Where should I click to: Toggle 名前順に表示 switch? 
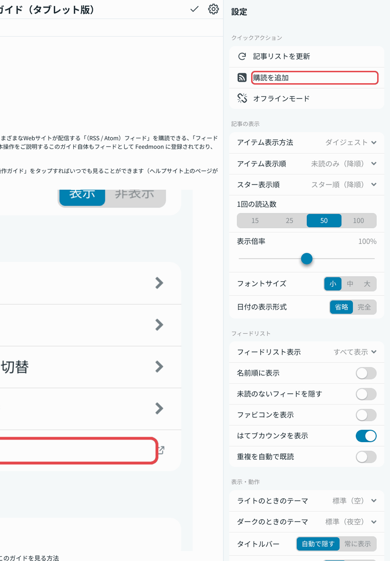pos(366,373)
